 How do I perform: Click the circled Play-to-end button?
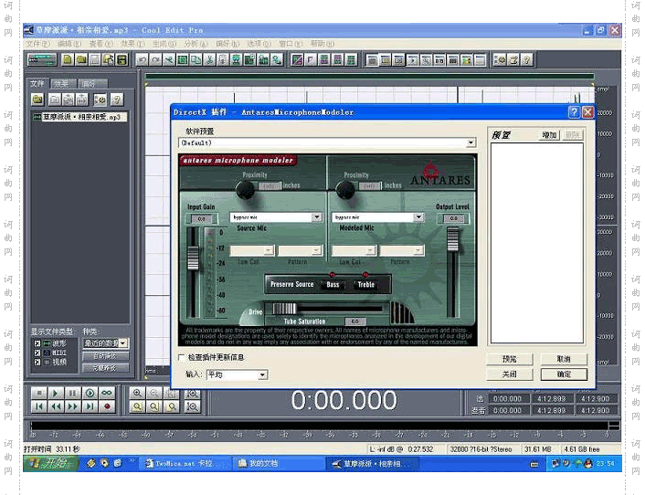[x=90, y=393]
